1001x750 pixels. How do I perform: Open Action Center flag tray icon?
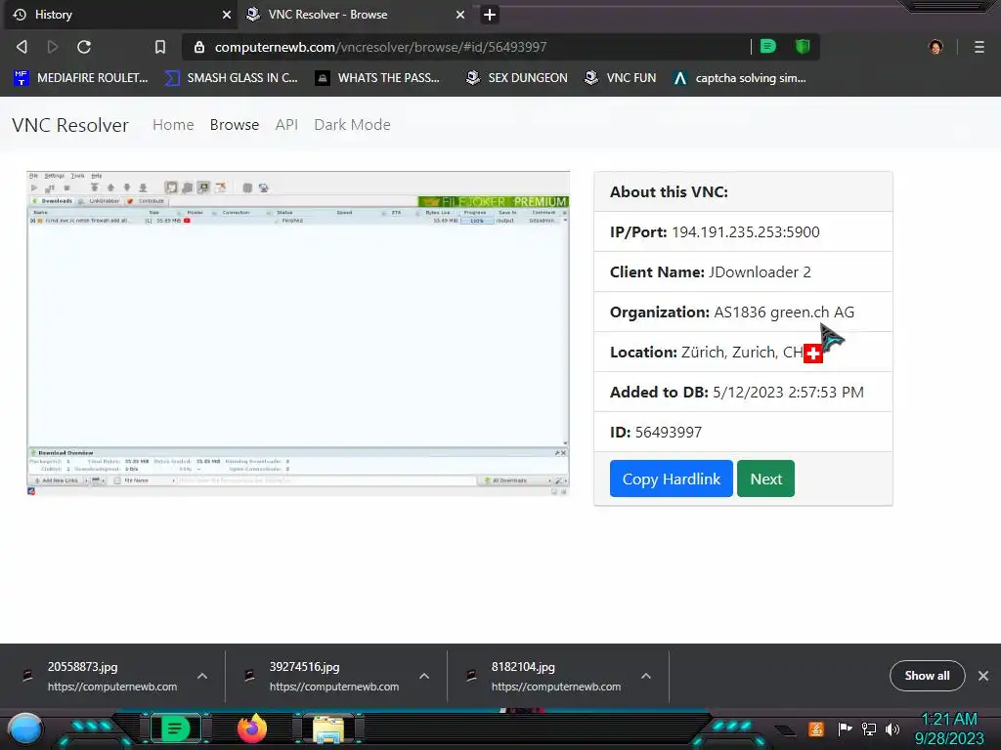click(845, 729)
